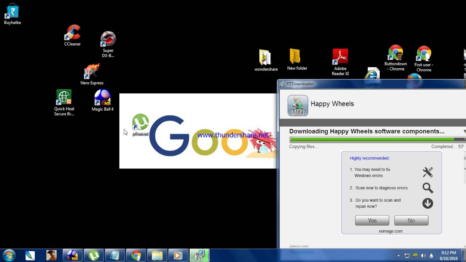
Task: Open Buttondown - Chrome desktop shortcut
Action: pos(396,58)
